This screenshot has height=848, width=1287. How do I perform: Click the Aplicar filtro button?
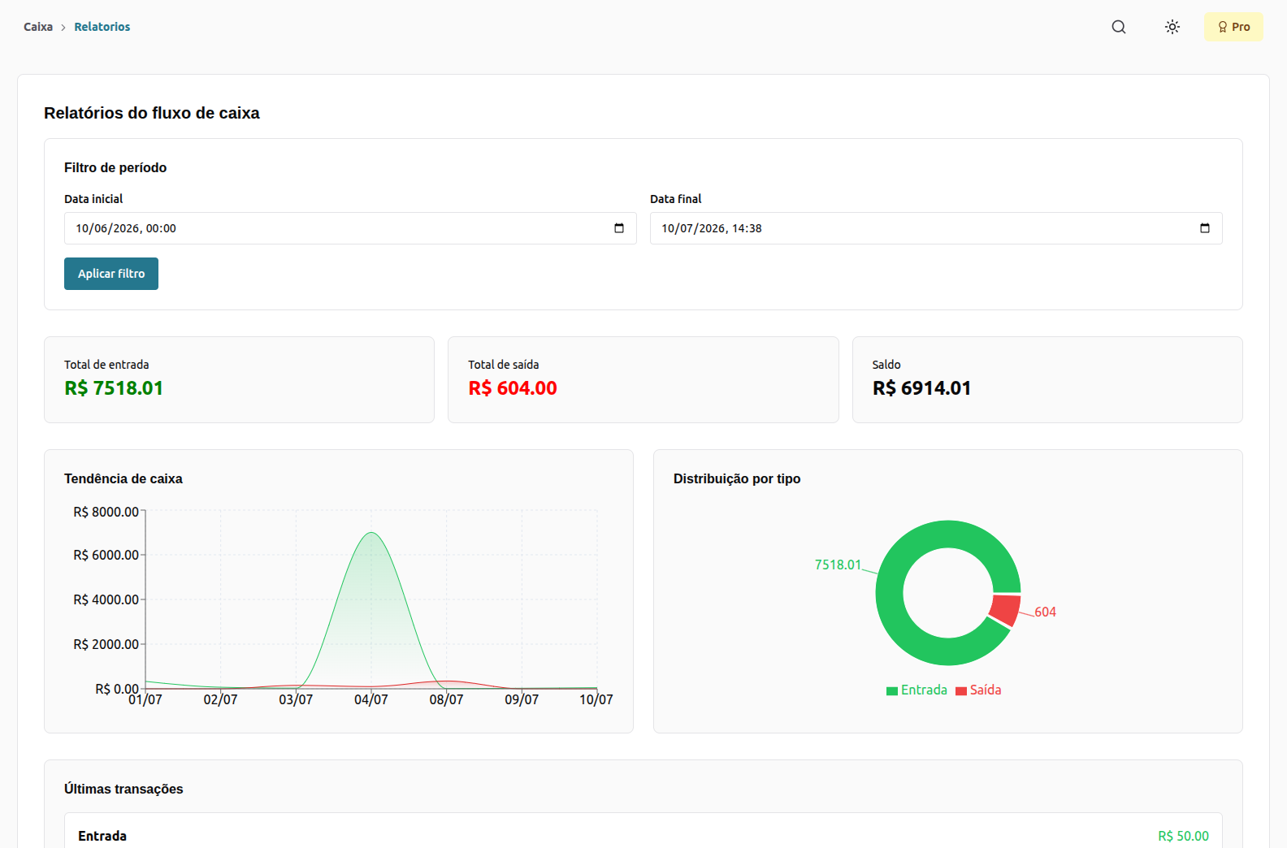tap(111, 274)
